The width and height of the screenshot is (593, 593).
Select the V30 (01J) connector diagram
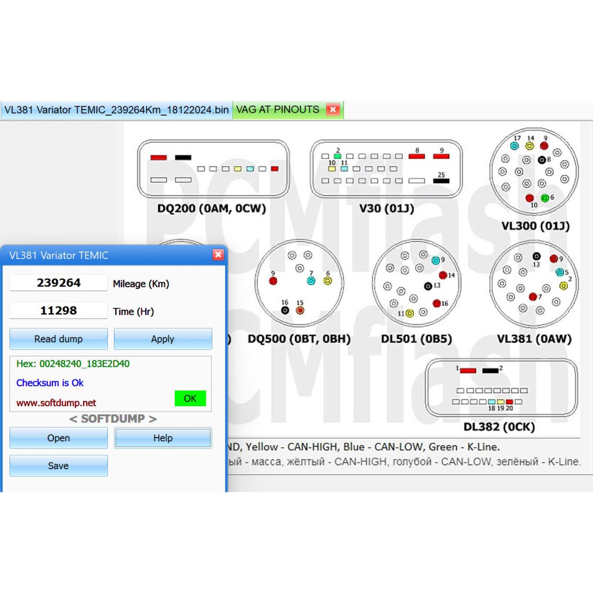[x=386, y=168]
